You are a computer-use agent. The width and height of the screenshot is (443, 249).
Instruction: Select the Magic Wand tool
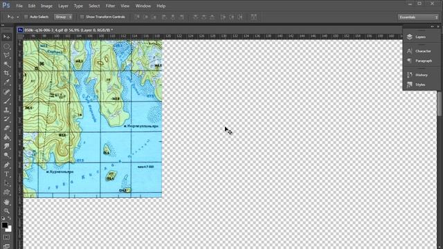click(6, 64)
